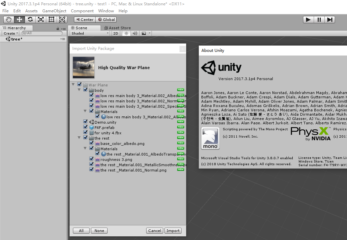
Task: Collapse the War Plane folder
Action: click(x=73, y=85)
